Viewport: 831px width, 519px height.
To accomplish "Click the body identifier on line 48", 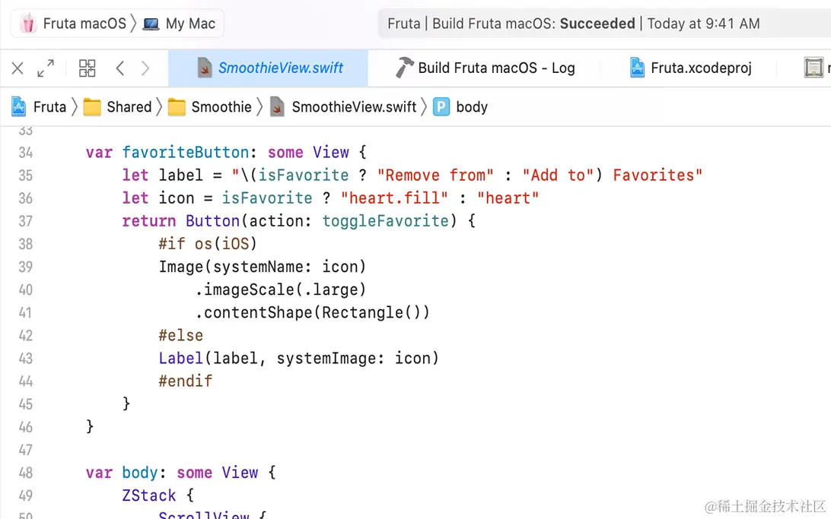I will click(x=140, y=473).
